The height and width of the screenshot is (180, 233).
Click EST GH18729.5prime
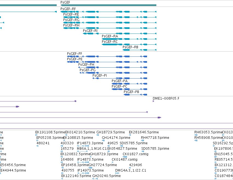(x=111, y=132)
